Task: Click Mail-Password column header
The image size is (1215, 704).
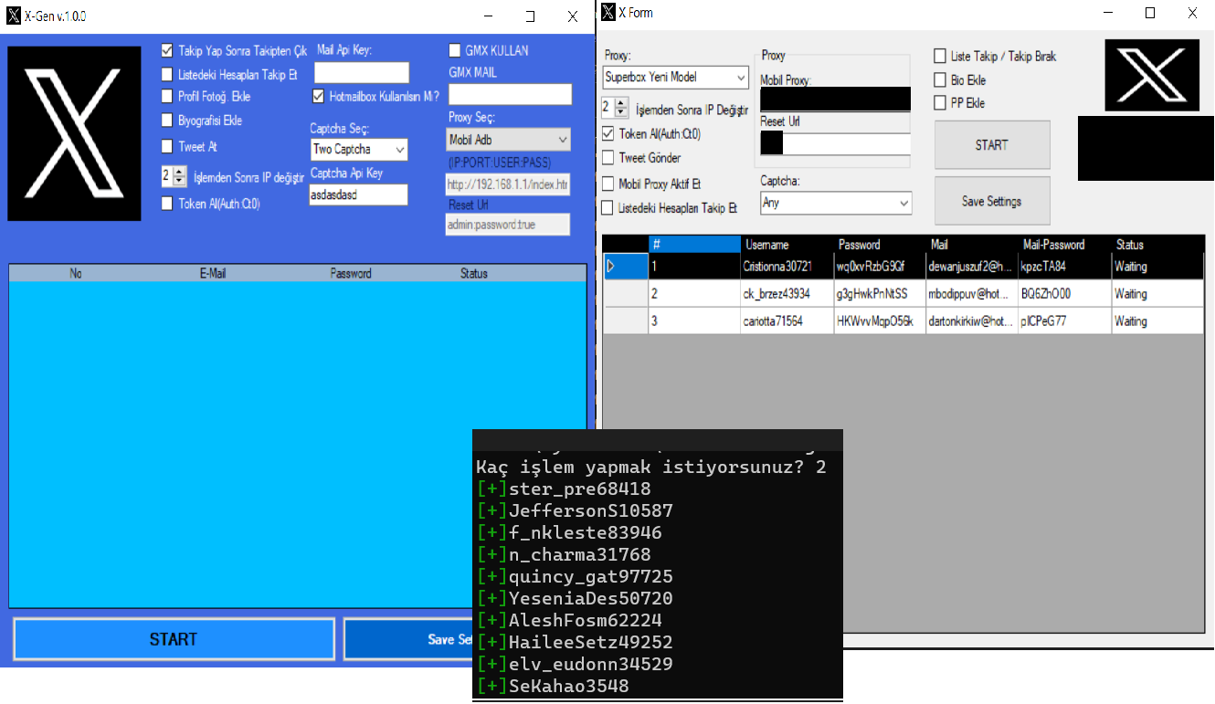Action: (1064, 245)
